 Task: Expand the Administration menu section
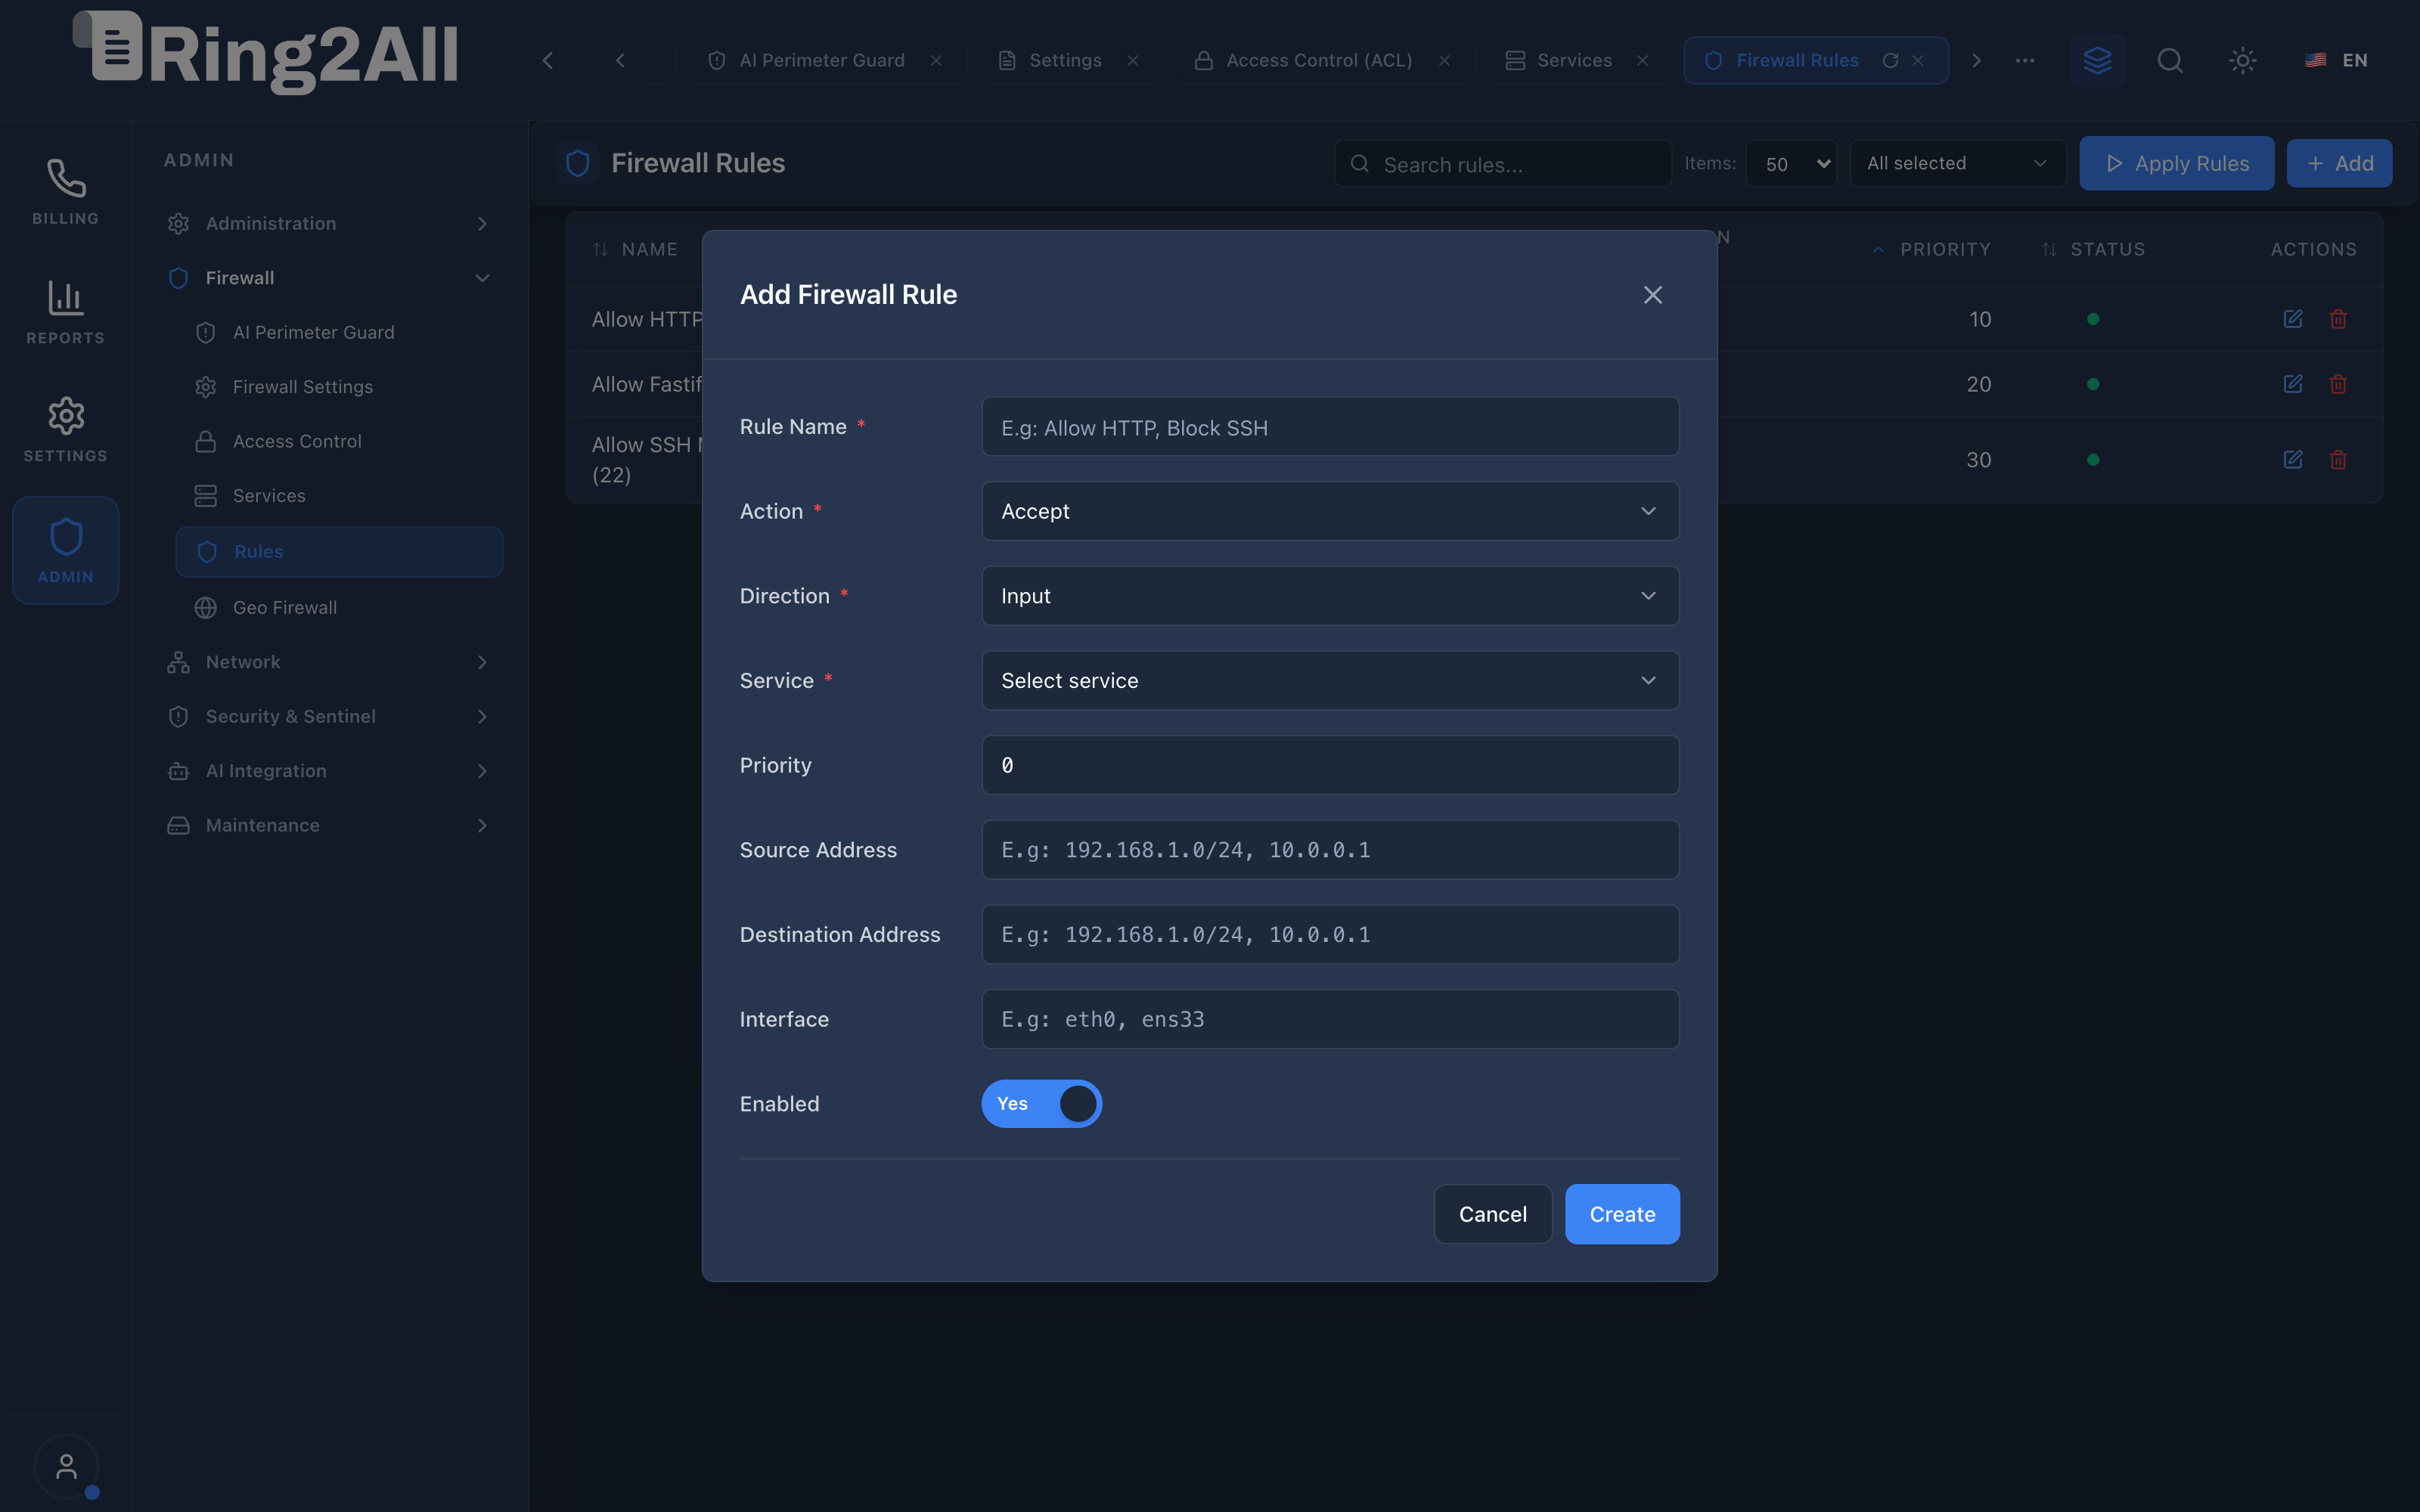point(330,224)
